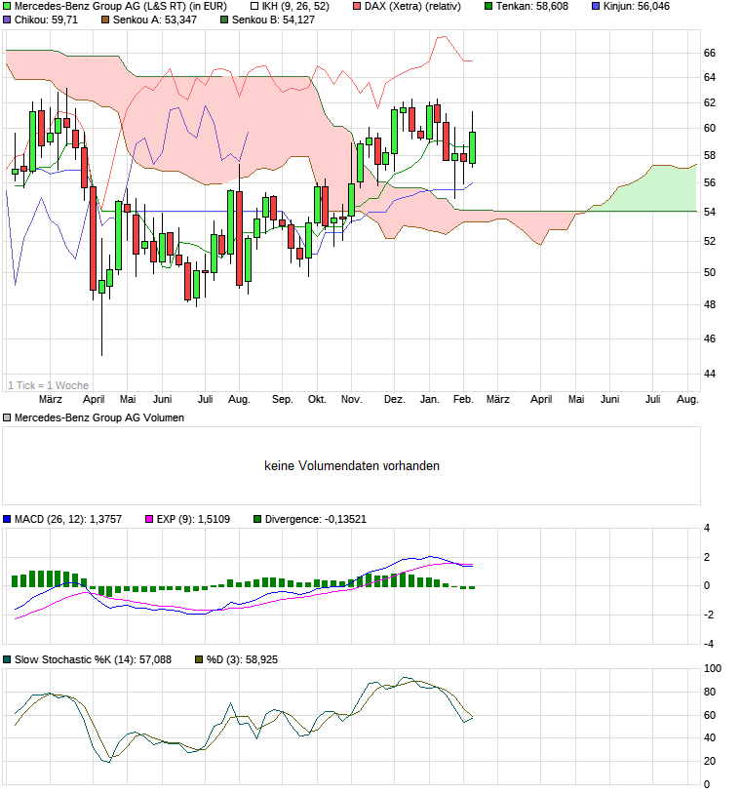Click the 'Divergence: -0,13521' label
The image size is (741, 794).
(x=315, y=519)
